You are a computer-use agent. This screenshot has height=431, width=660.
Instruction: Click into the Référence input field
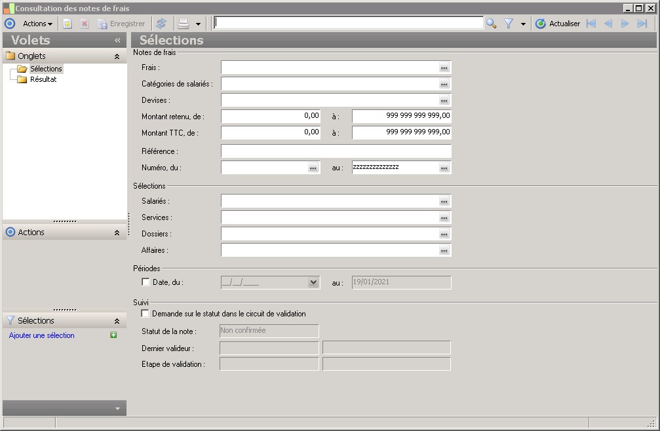[x=336, y=151]
